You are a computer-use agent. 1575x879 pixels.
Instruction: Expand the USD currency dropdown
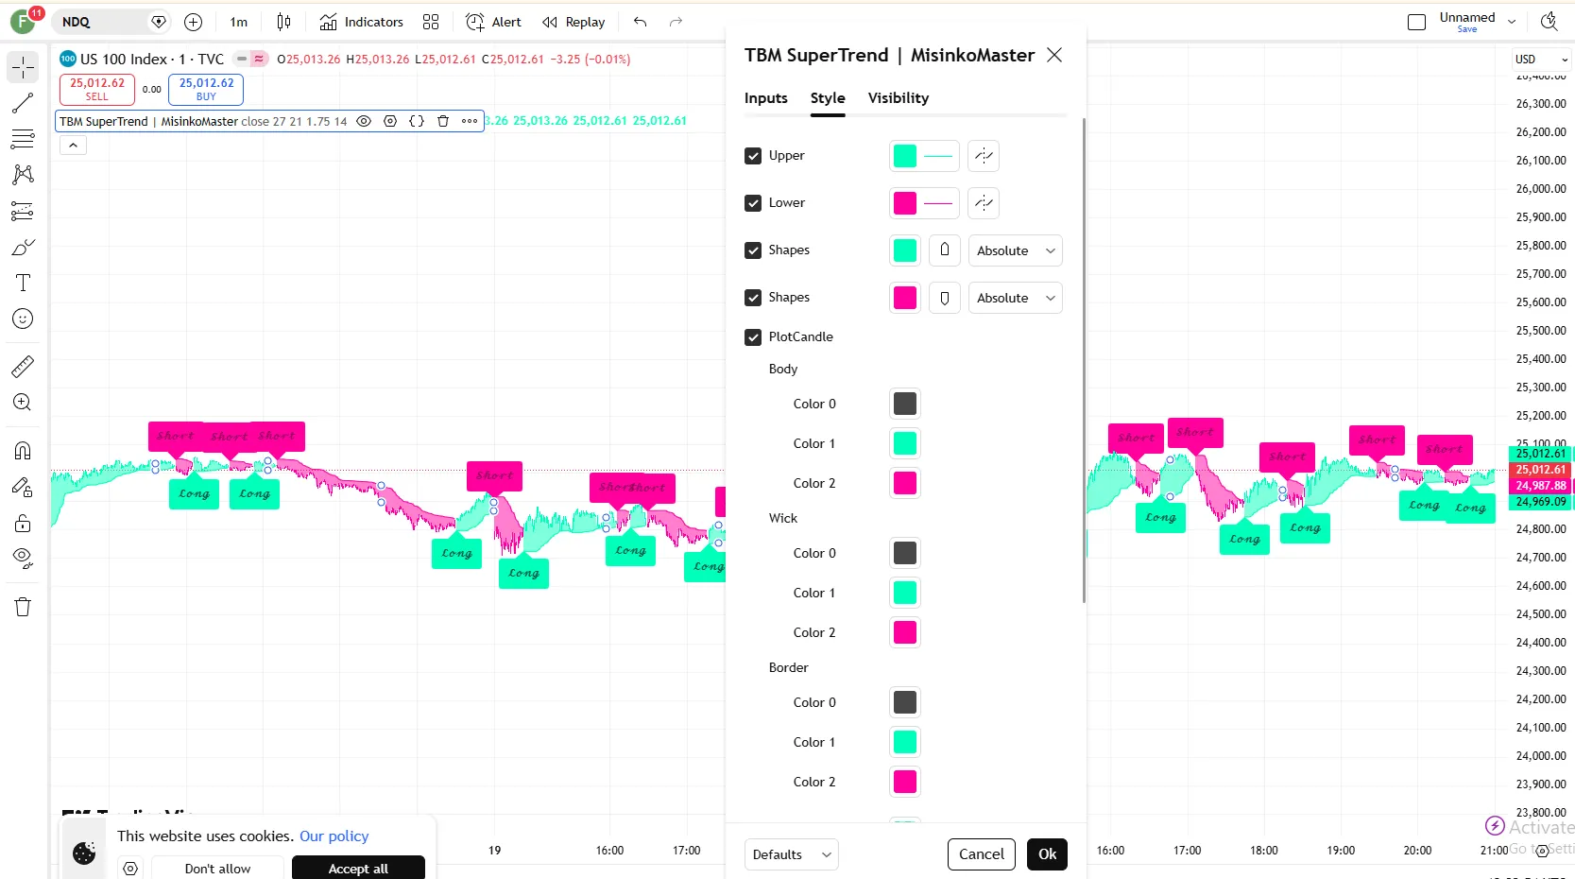(x=1541, y=59)
